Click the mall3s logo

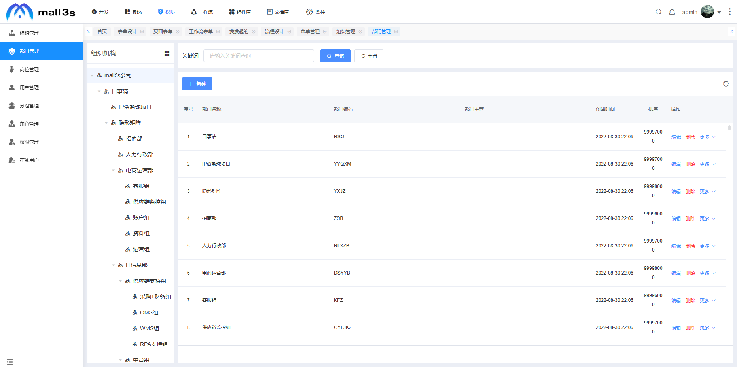click(x=40, y=12)
